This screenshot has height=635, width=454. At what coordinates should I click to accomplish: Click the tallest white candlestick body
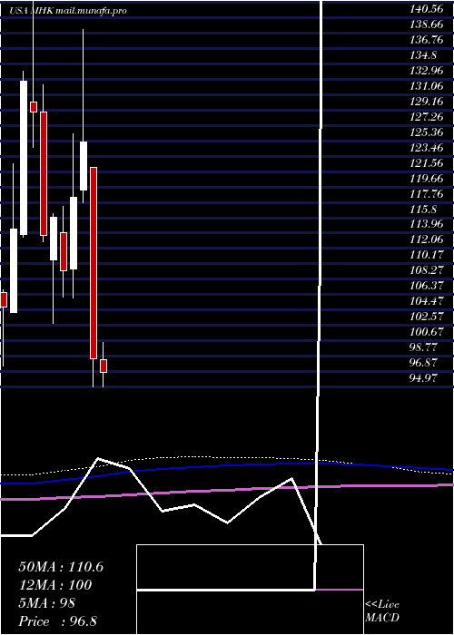24,158
